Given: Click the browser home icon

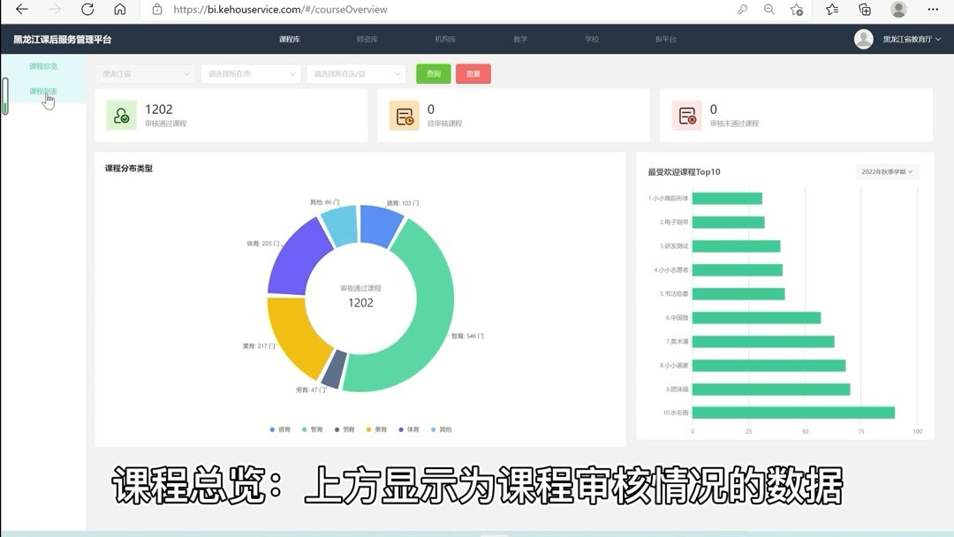Looking at the screenshot, I should [x=118, y=11].
